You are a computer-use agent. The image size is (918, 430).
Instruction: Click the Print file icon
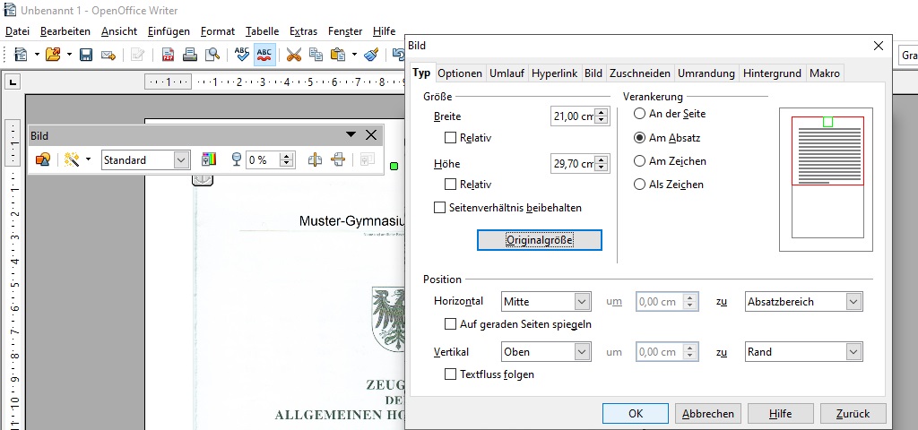point(190,55)
